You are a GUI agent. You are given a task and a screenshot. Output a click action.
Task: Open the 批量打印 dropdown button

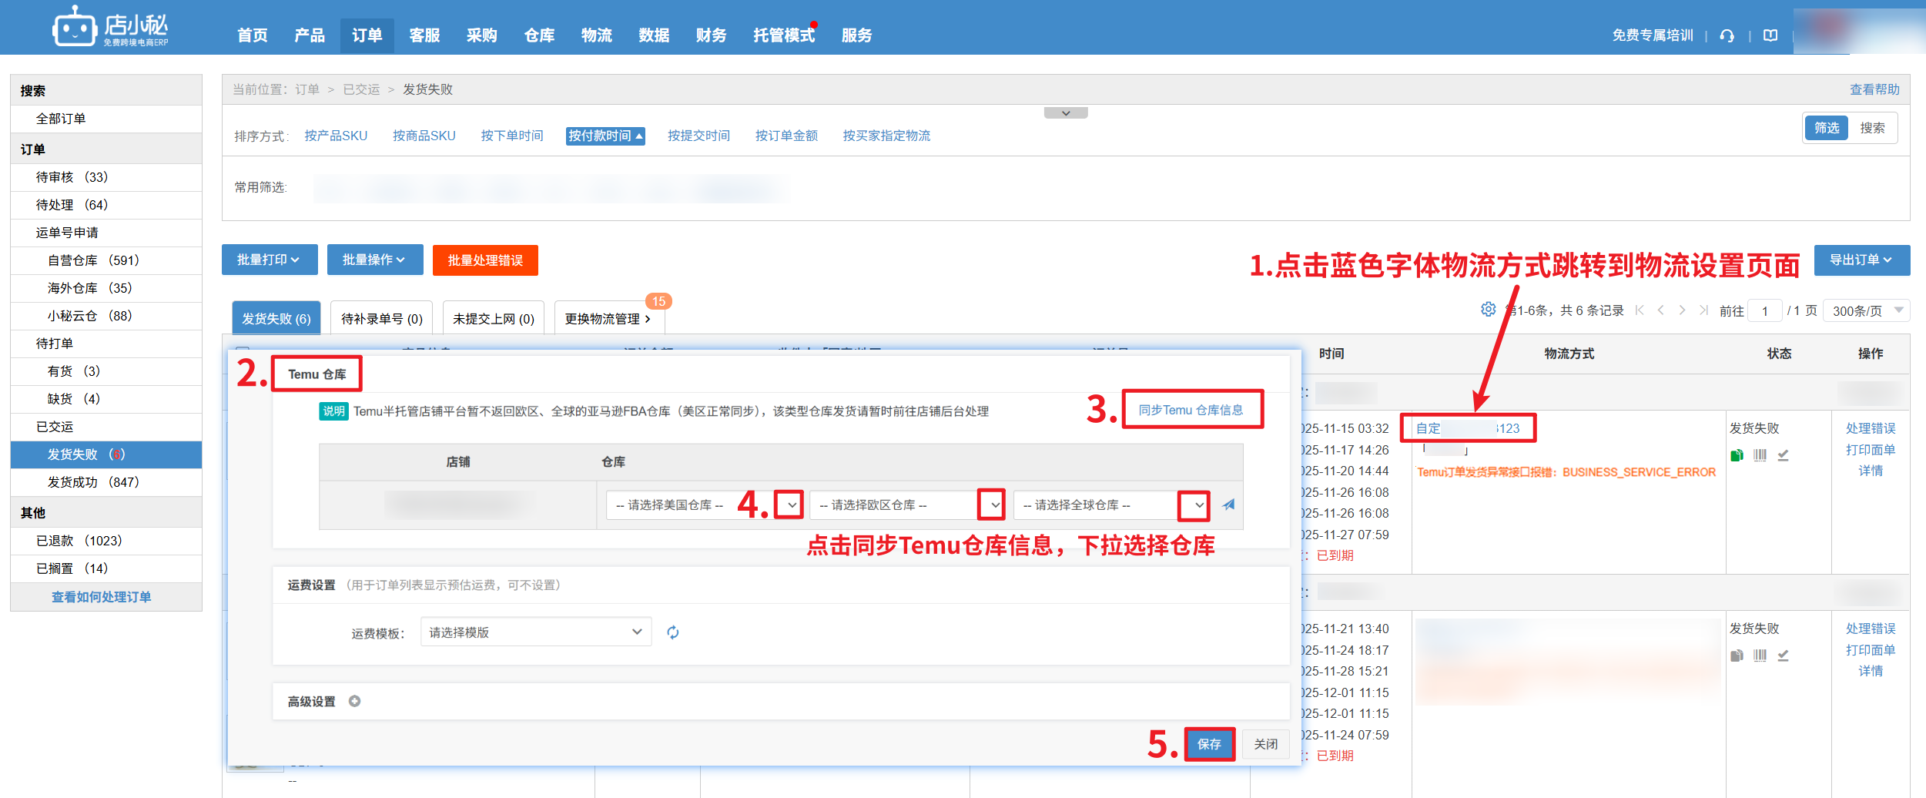click(269, 260)
